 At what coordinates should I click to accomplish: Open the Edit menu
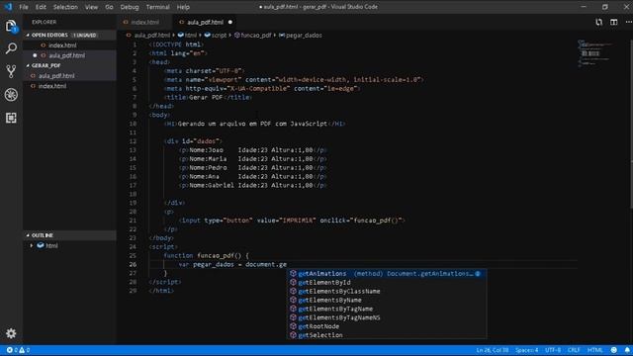point(41,7)
